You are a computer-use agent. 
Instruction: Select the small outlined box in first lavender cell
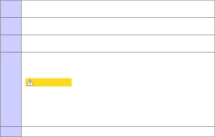point(11,6)
